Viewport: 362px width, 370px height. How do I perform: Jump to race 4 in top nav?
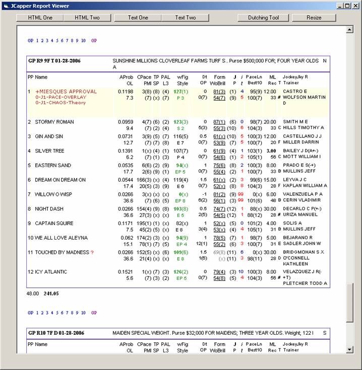(52, 41)
